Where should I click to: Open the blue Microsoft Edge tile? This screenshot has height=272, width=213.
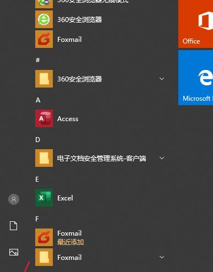195,78
